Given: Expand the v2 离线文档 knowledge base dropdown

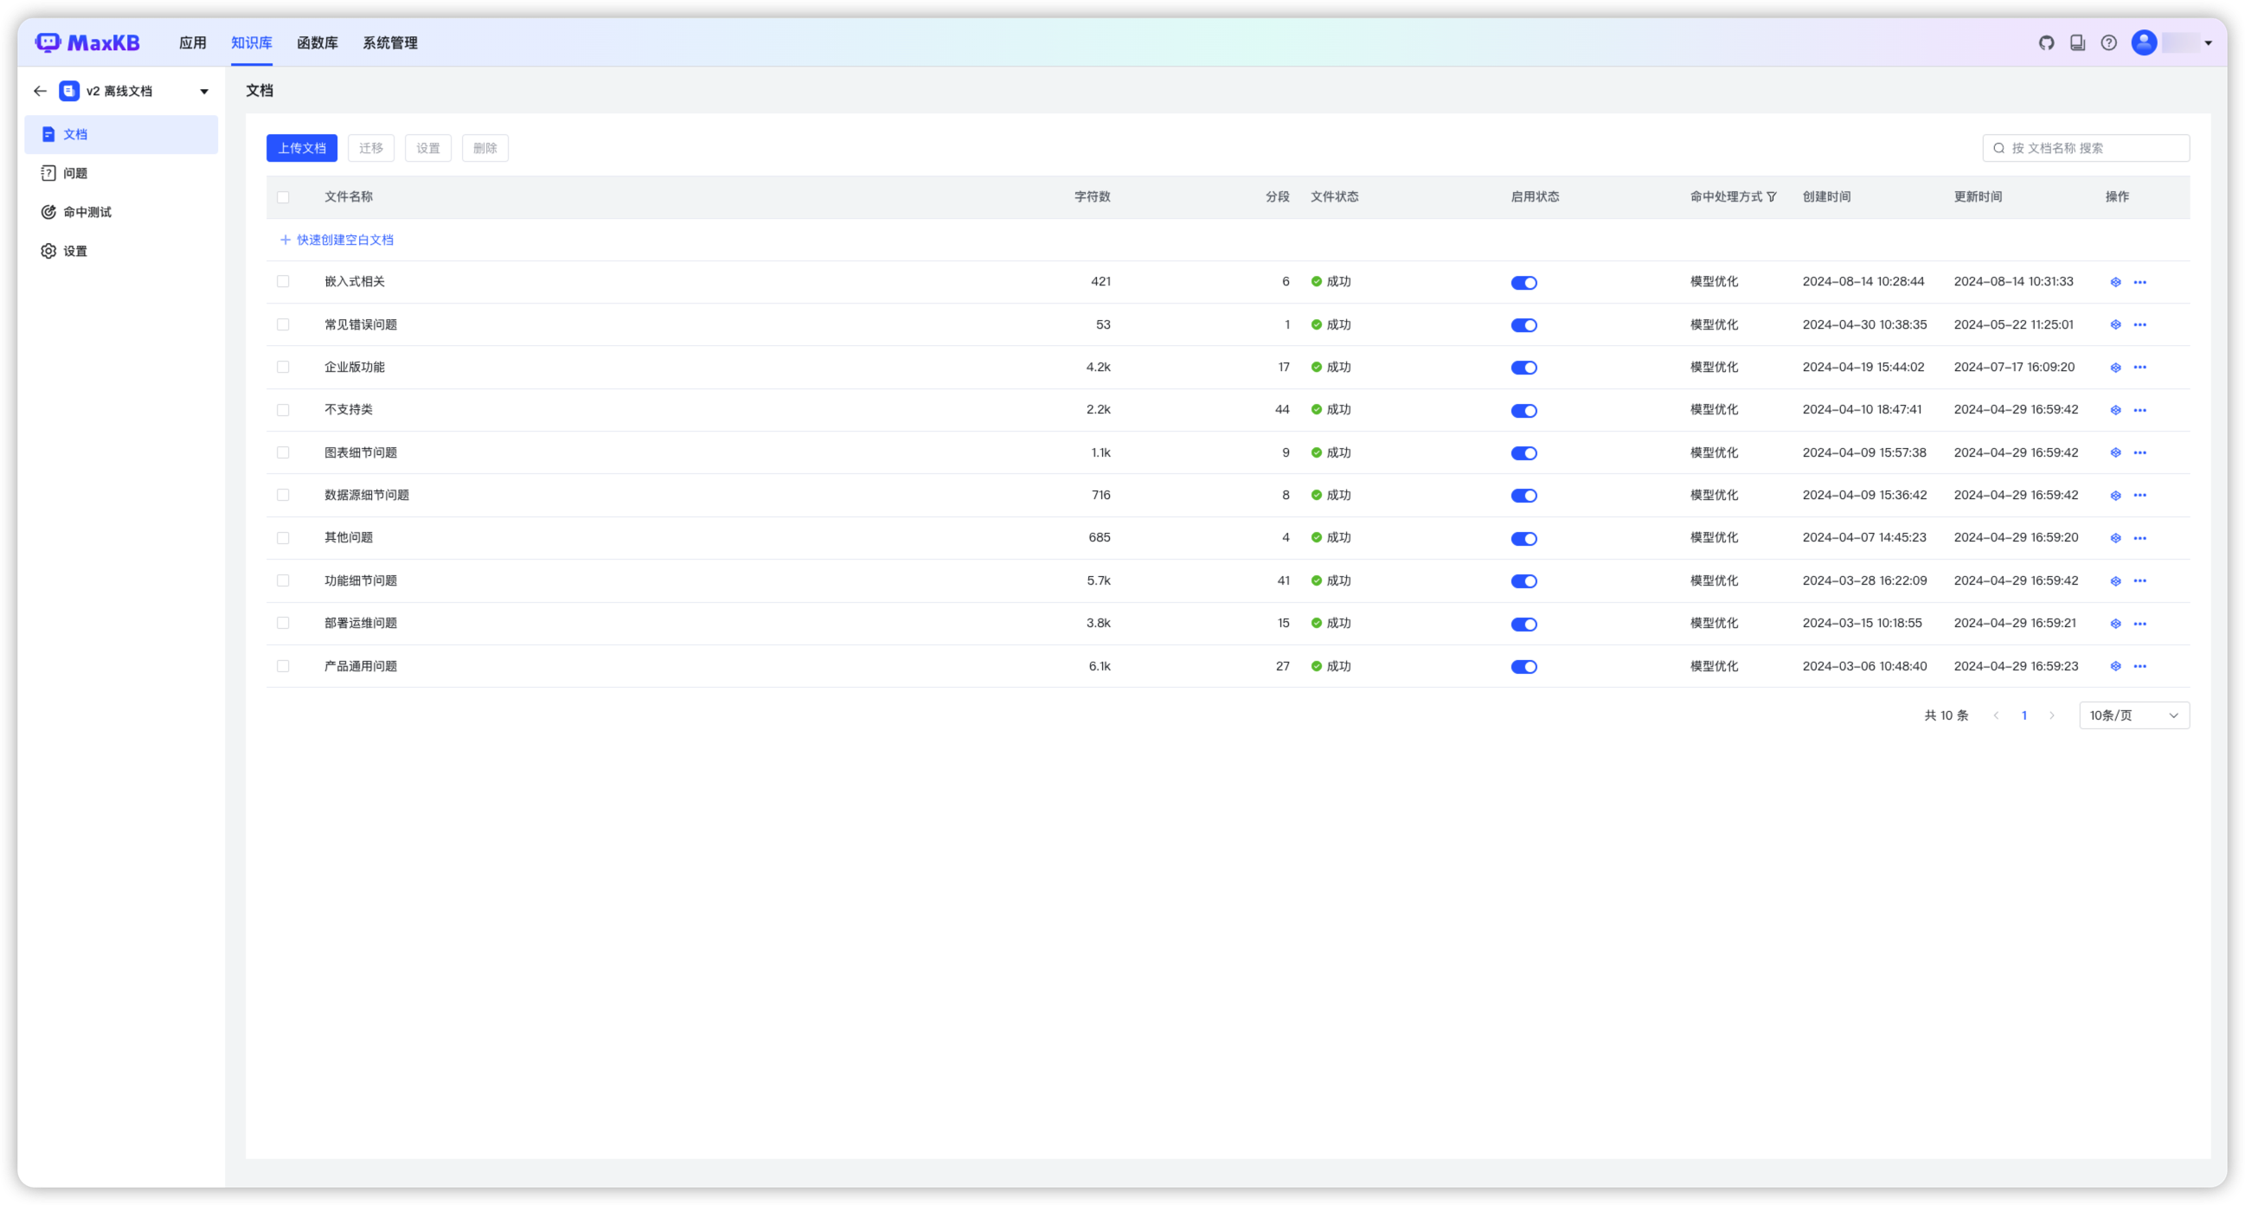Looking at the screenshot, I should 204,92.
